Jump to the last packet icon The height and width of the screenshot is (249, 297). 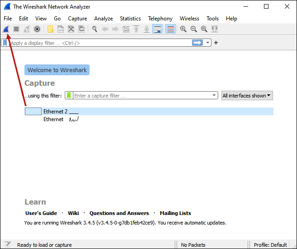(147, 29)
